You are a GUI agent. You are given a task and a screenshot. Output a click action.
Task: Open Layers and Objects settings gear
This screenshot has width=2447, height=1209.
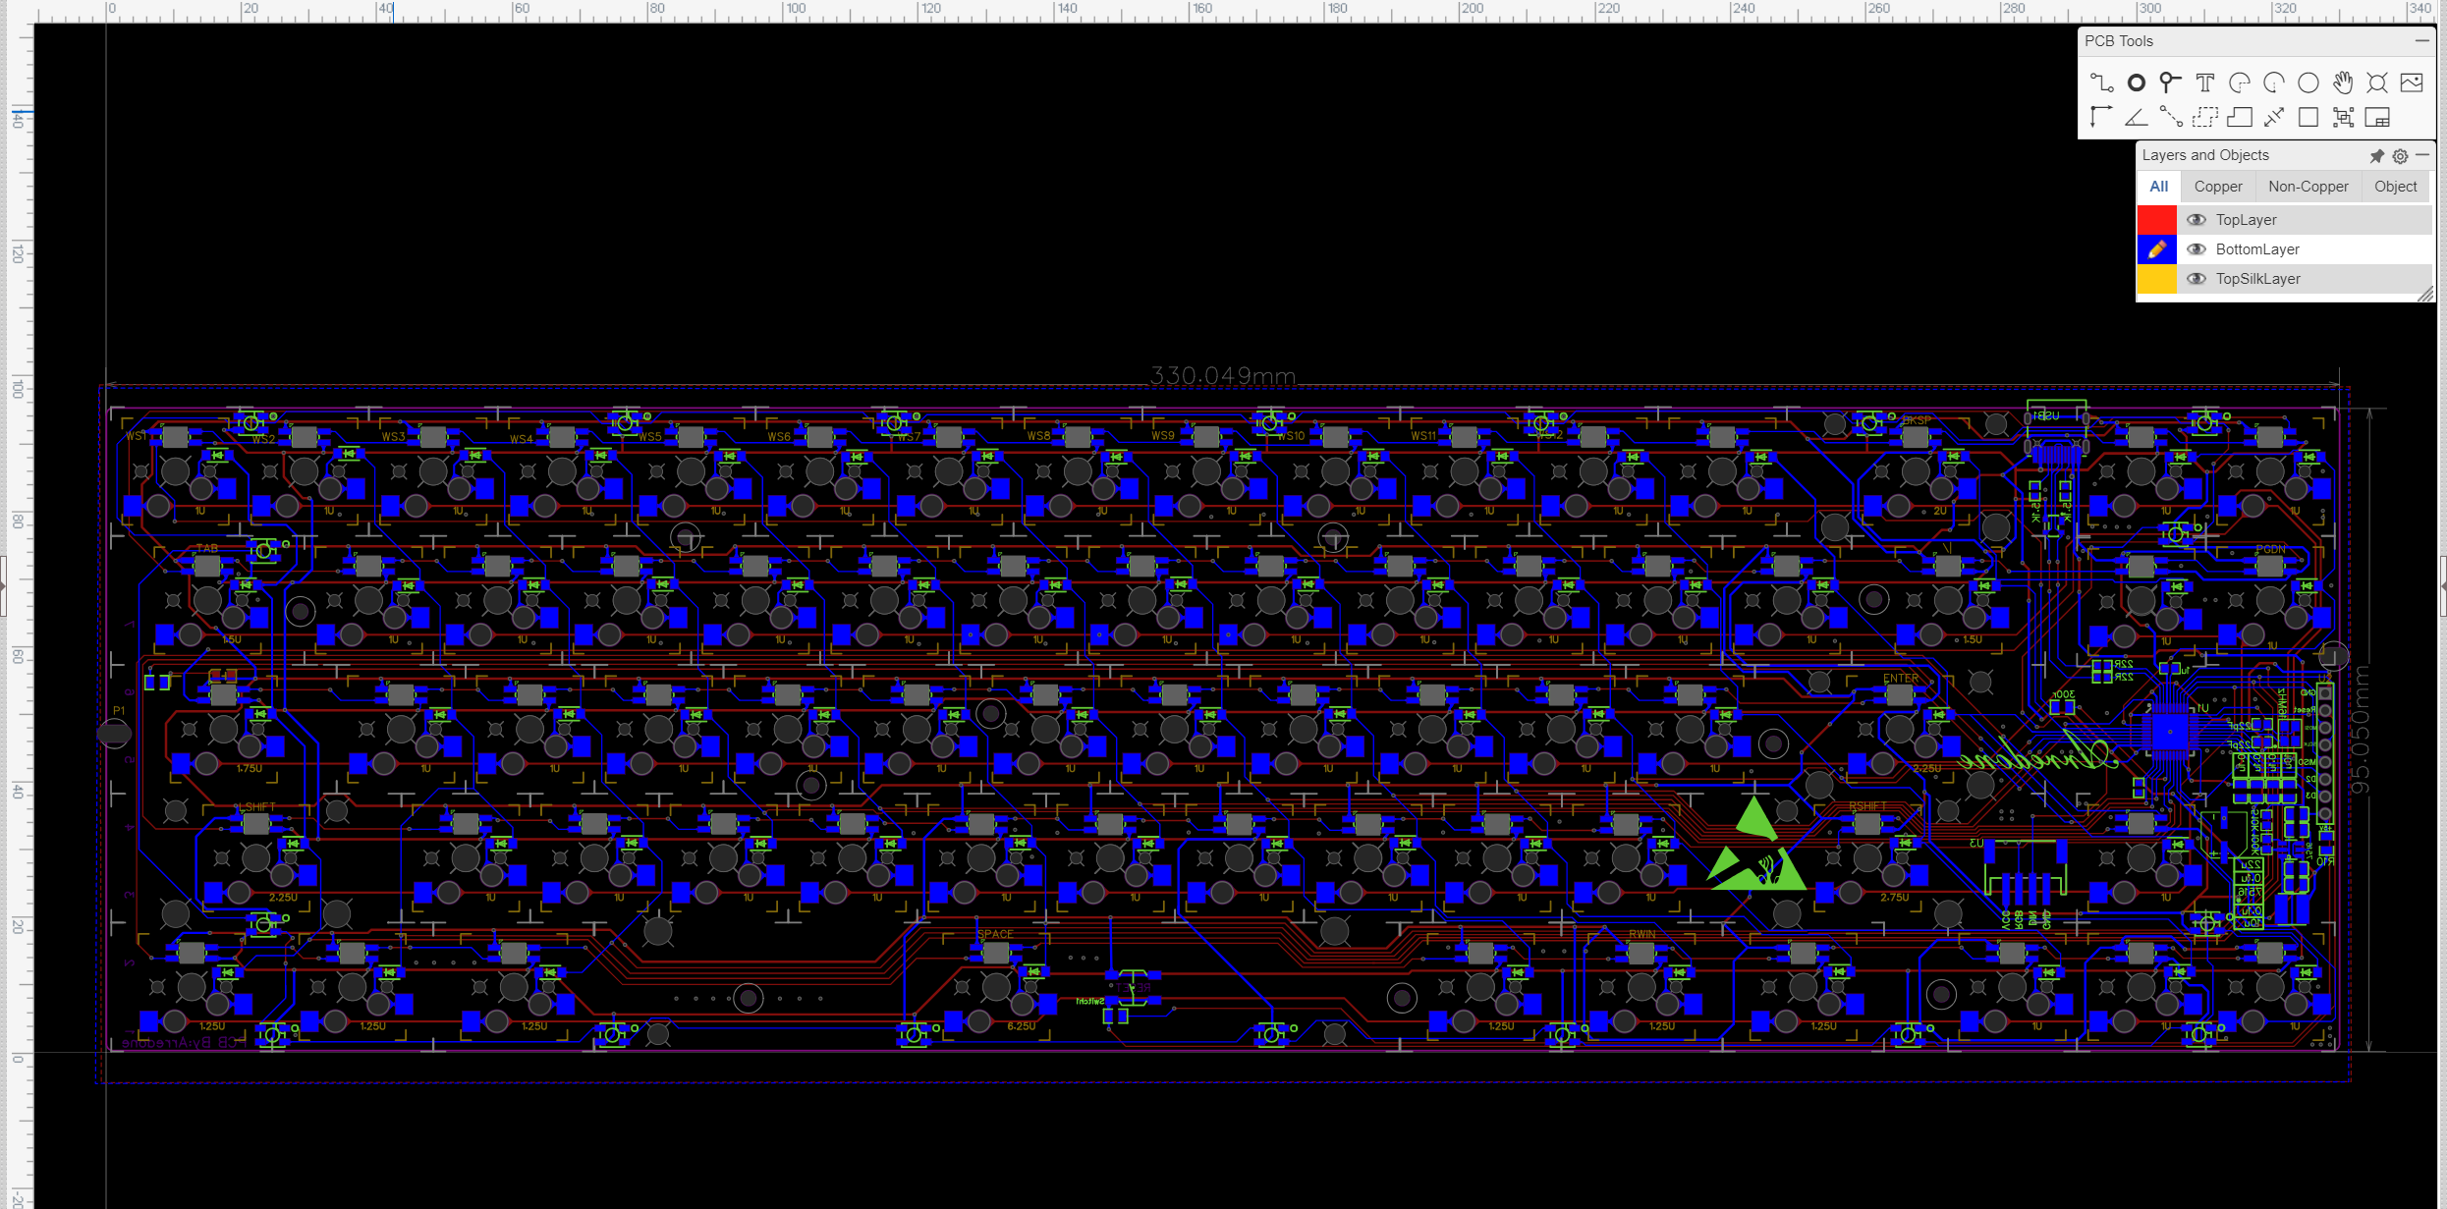click(x=2400, y=156)
